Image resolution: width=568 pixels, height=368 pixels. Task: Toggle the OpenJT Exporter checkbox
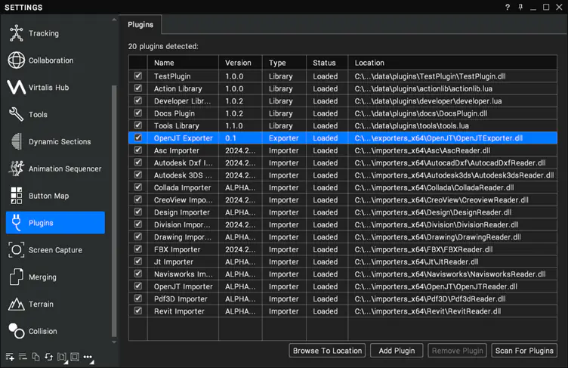[x=138, y=138]
